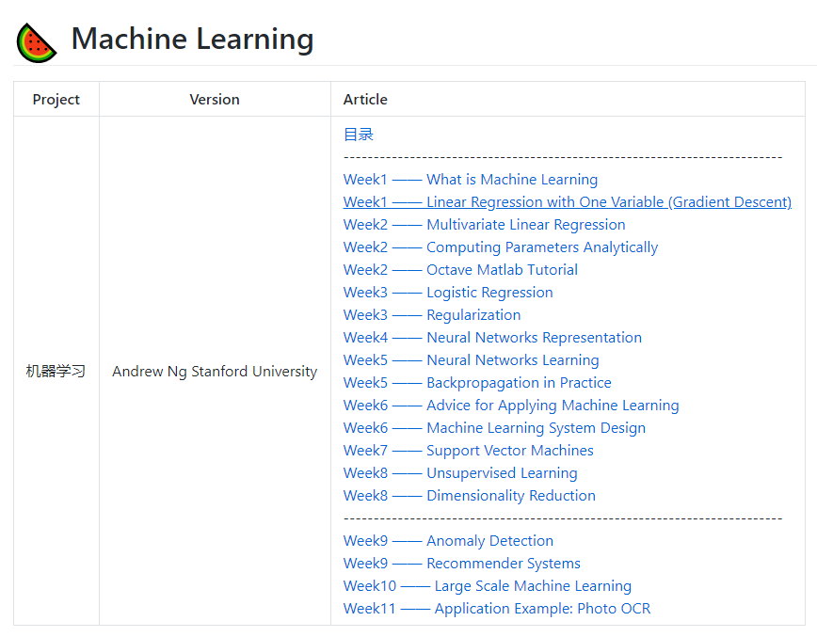Open Week4 Neural Networks Representation
The width and height of the screenshot is (817, 637).
(492, 338)
